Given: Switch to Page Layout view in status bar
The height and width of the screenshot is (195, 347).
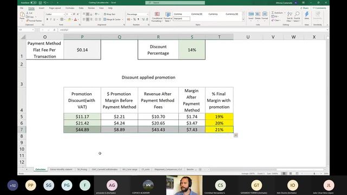Looking at the screenshot, I should pos(291,173).
